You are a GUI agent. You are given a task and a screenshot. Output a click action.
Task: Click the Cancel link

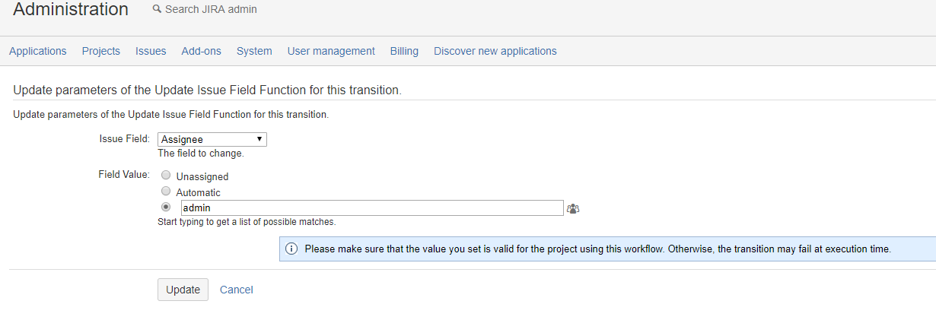click(237, 290)
